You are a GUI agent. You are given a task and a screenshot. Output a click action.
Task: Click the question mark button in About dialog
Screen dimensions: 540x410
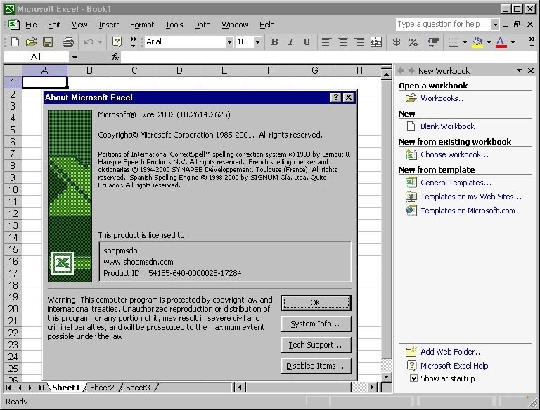[x=335, y=98]
